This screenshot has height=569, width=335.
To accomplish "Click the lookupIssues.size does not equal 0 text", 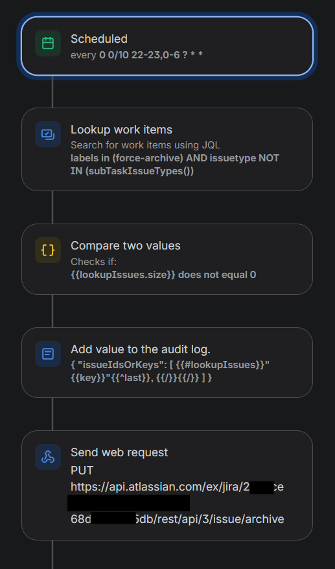I will (163, 275).
